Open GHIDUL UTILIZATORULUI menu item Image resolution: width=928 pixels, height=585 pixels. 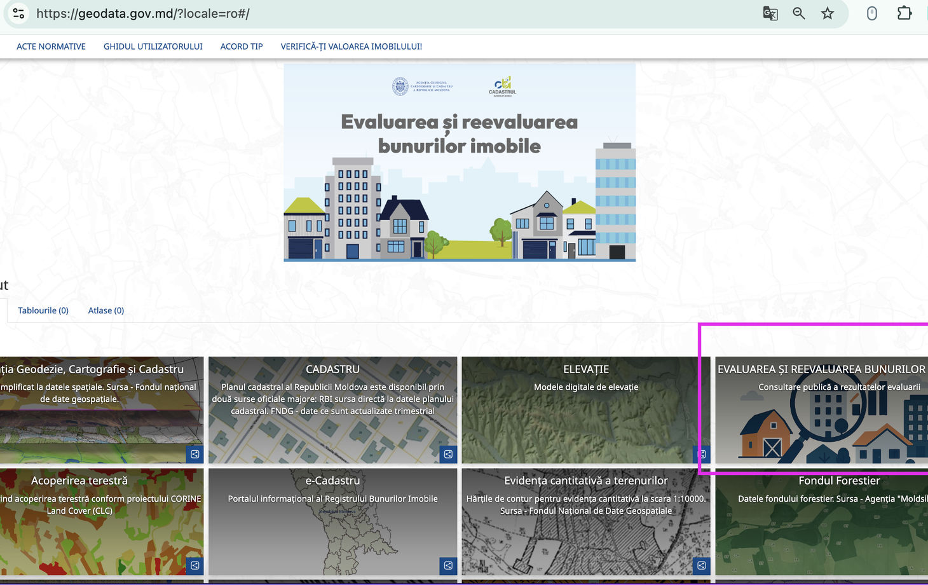[153, 46]
